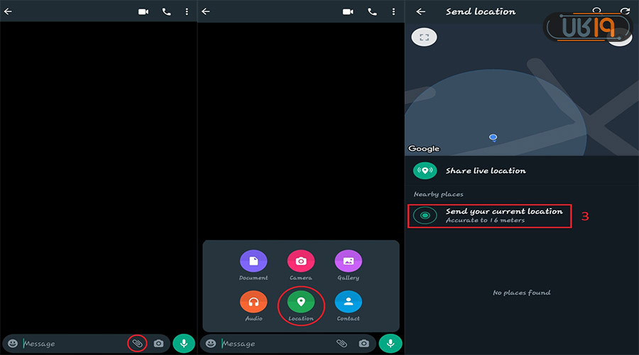The width and height of the screenshot is (639, 355).
Task: Tap the Location icon in attachment menu
Action: coord(301,302)
